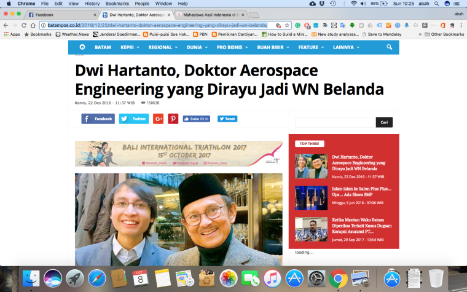
Task: Click the volume icon in menu bar
Action: 363,4
